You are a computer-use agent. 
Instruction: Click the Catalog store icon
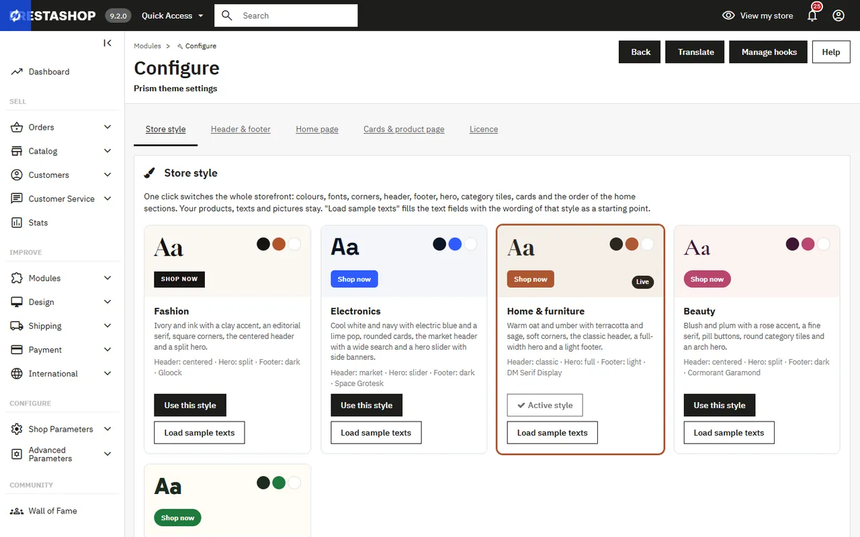(17, 151)
